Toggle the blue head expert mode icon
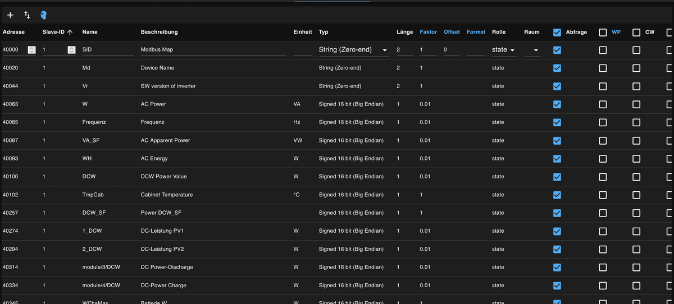Viewport: 674px width, 304px height. pyautogui.click(x=44, y=15)
